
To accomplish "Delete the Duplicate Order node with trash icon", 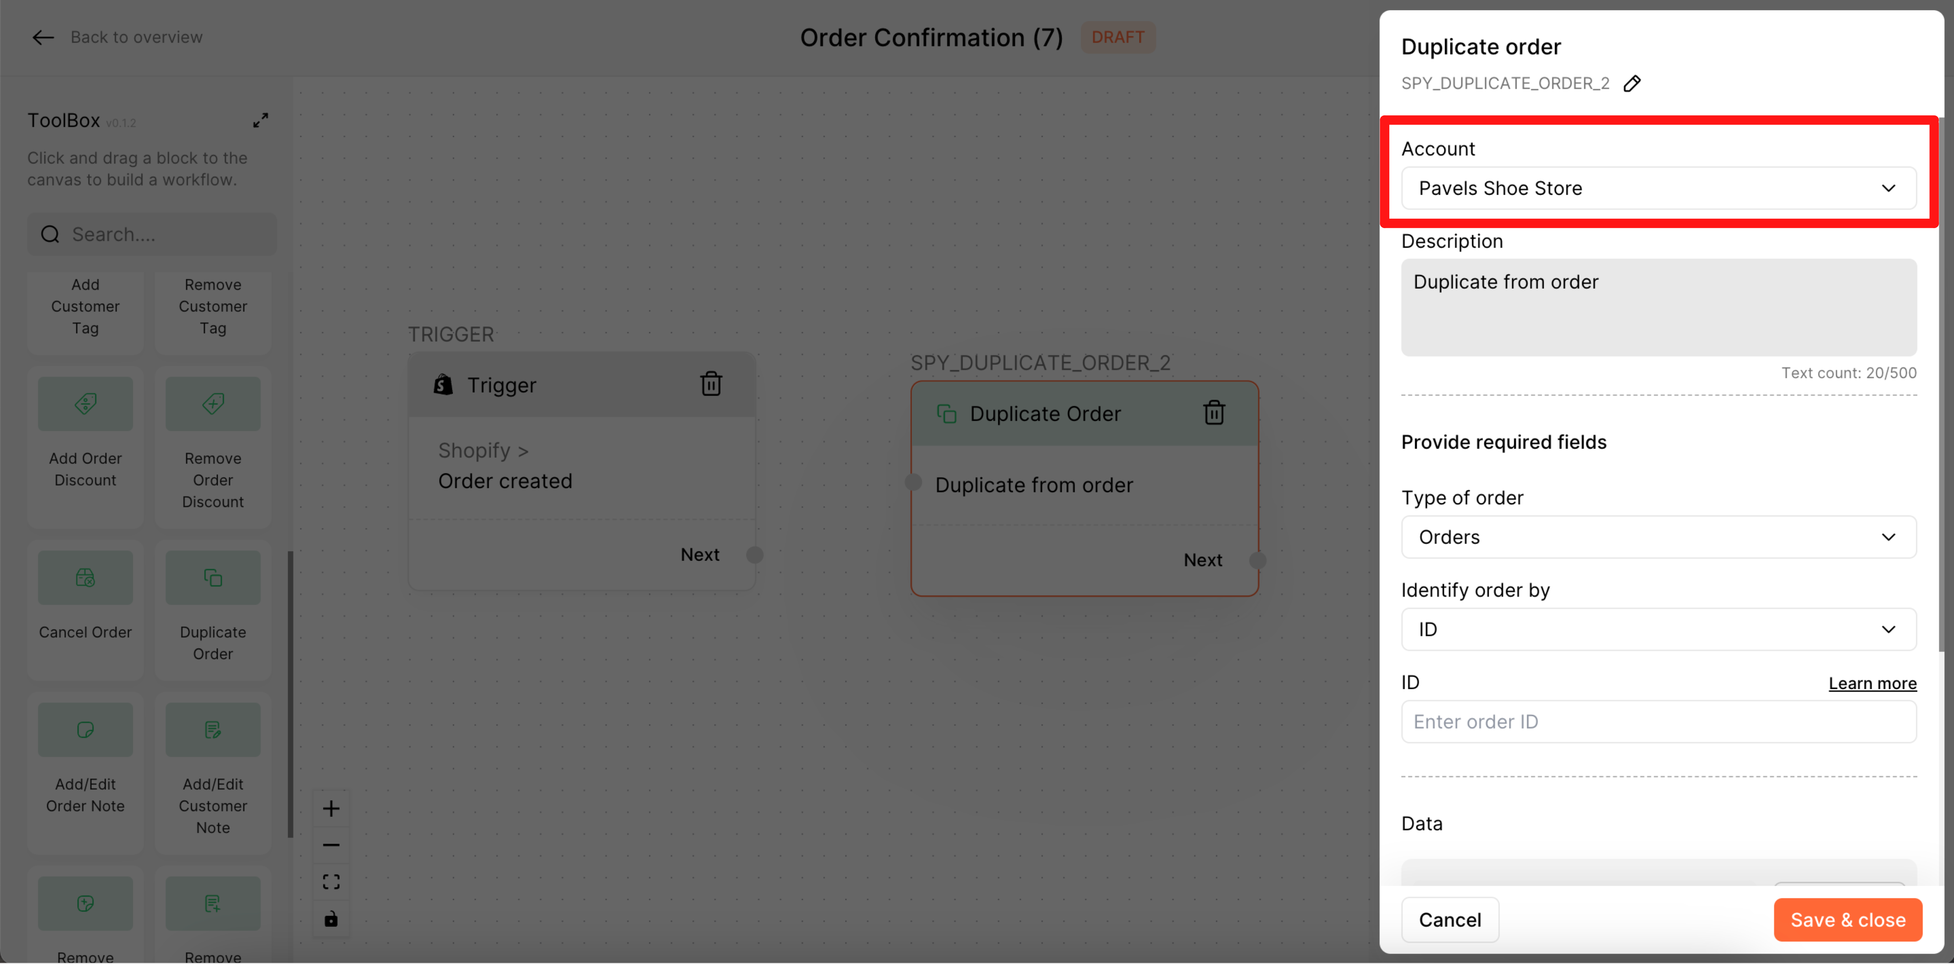I will point(1214,412).
